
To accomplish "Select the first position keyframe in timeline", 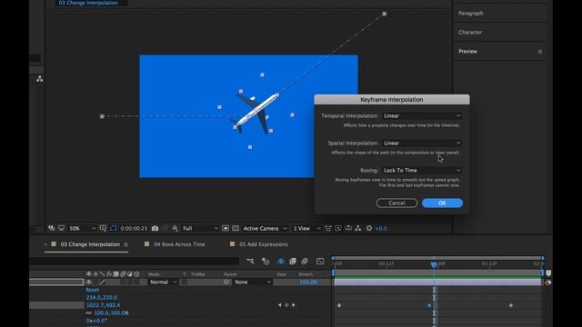I will pos(339,305).
